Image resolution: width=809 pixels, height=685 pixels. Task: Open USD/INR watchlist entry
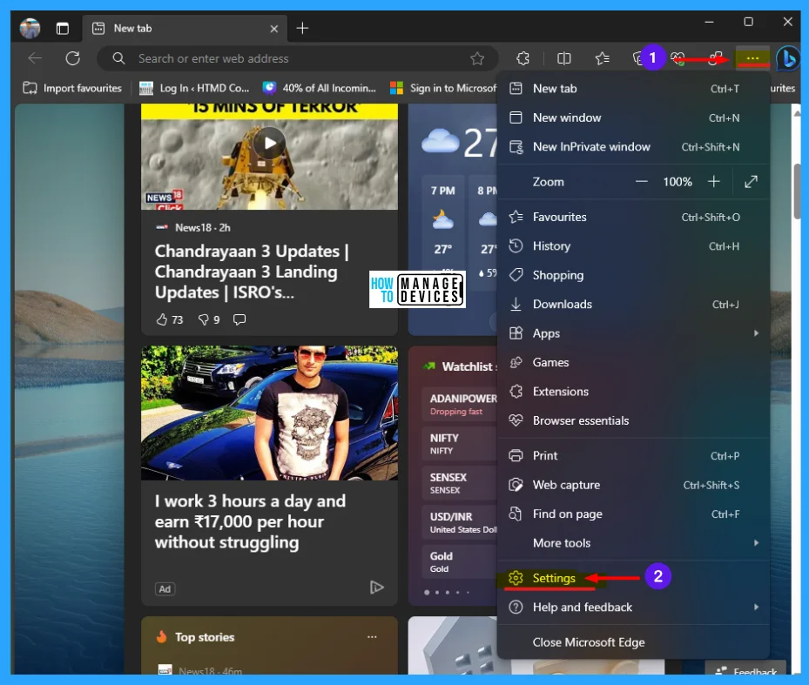(459, 522)
